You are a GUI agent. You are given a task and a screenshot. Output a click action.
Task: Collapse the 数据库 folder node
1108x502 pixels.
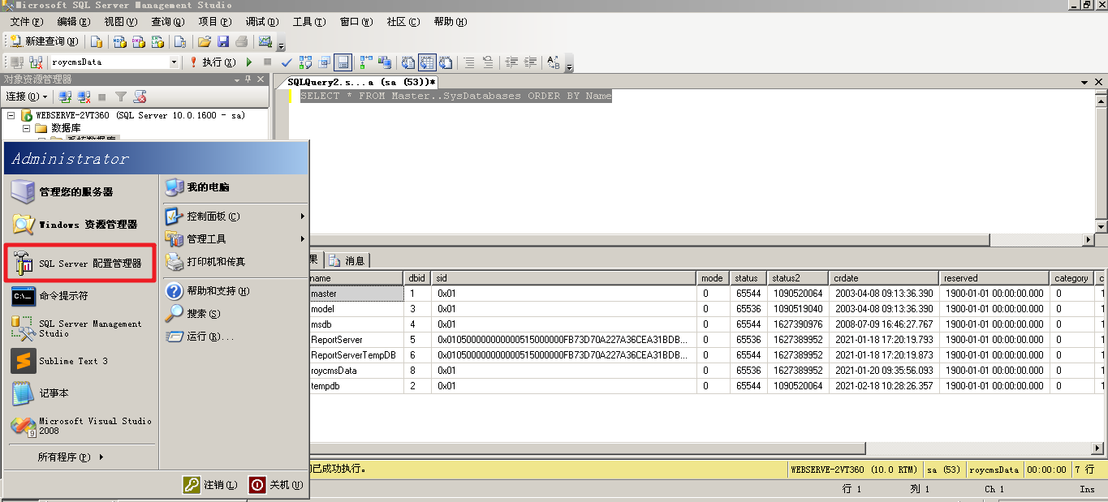(26, 128)
